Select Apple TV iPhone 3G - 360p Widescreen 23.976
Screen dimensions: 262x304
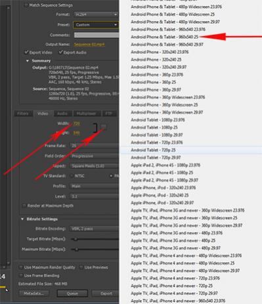[x=188, y=210]
